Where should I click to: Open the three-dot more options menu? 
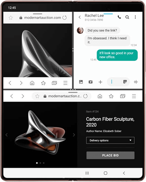135,17
